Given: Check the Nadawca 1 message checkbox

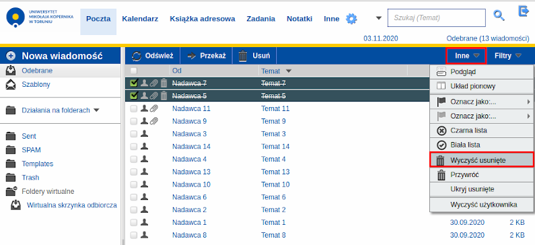Looking at the screenshot, I should (134, 223).
